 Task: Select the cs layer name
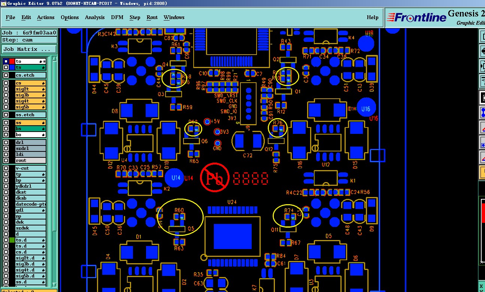(x=30, y=83)
